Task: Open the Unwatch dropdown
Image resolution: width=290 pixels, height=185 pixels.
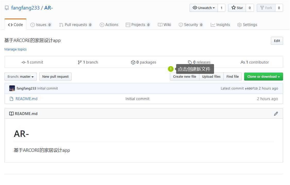Action: pyautogui.click(x=204, y=8)
